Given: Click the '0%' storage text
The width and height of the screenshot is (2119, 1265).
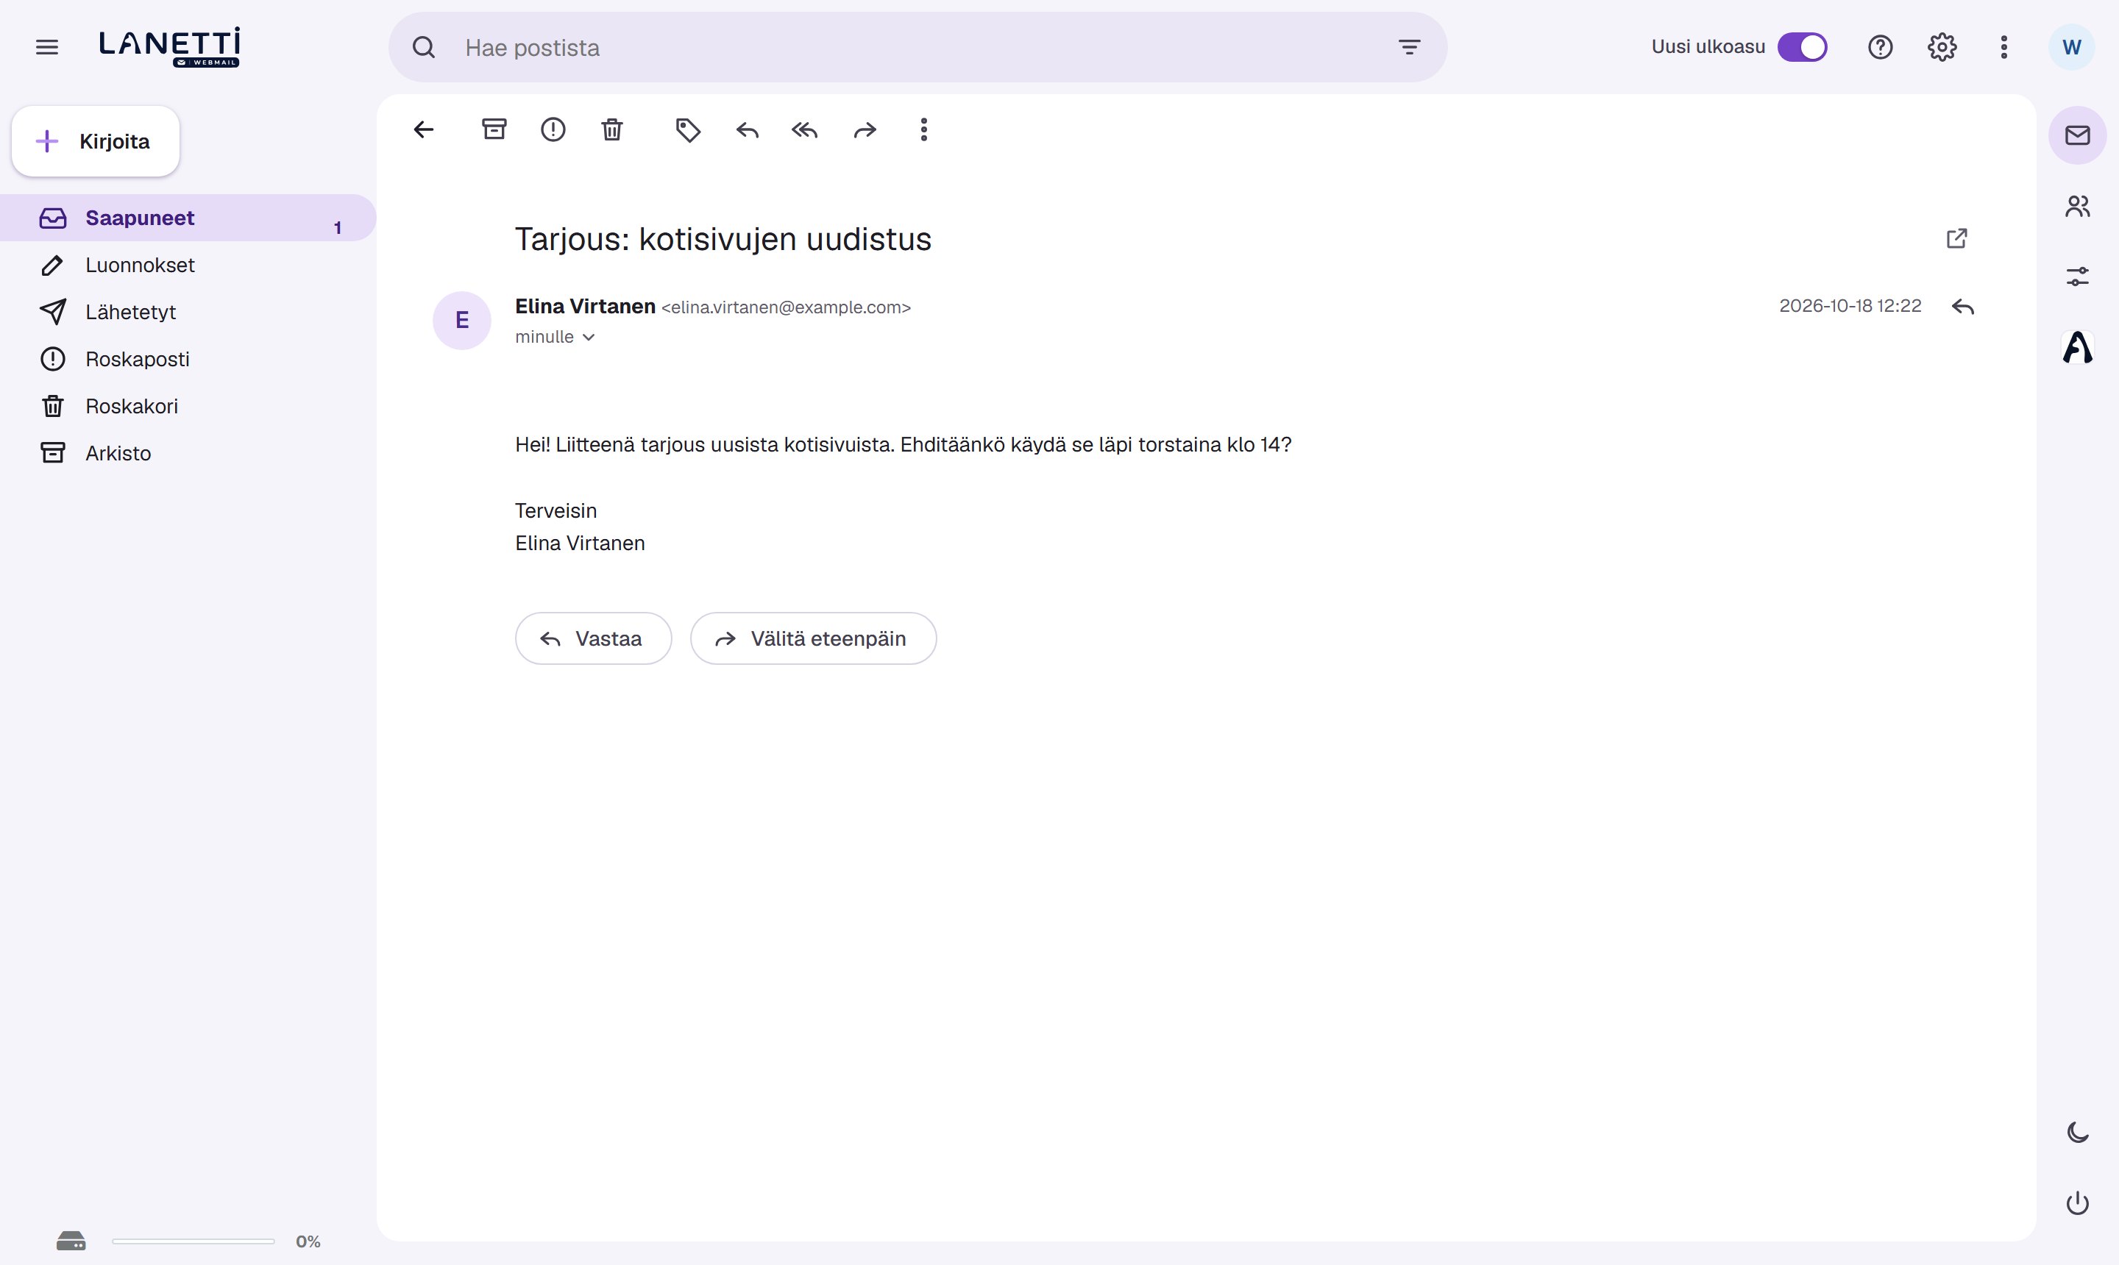Looking at the screenshot, I should click(308, 1242).
